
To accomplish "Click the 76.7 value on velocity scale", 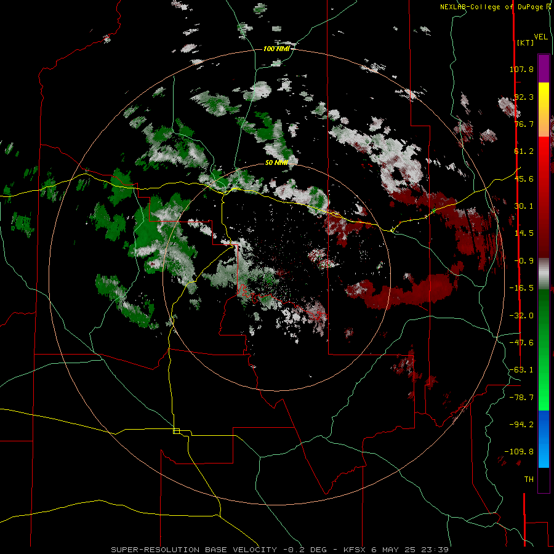I will [524, 124].
